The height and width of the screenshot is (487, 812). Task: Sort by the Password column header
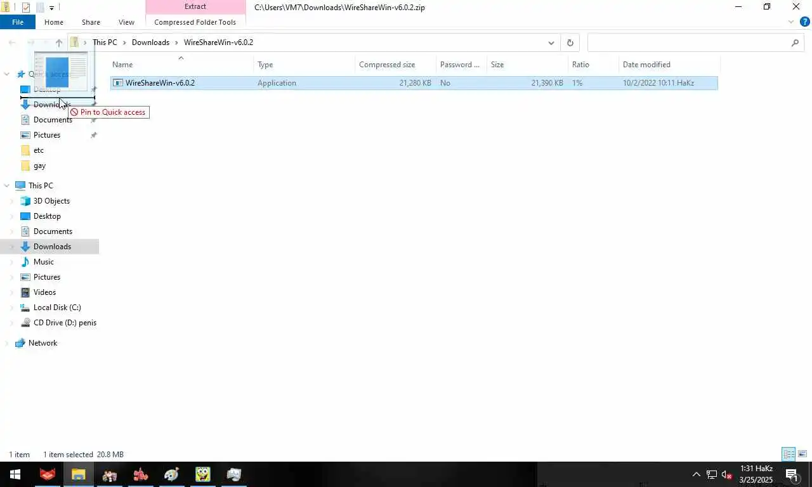tap(461, 65)
